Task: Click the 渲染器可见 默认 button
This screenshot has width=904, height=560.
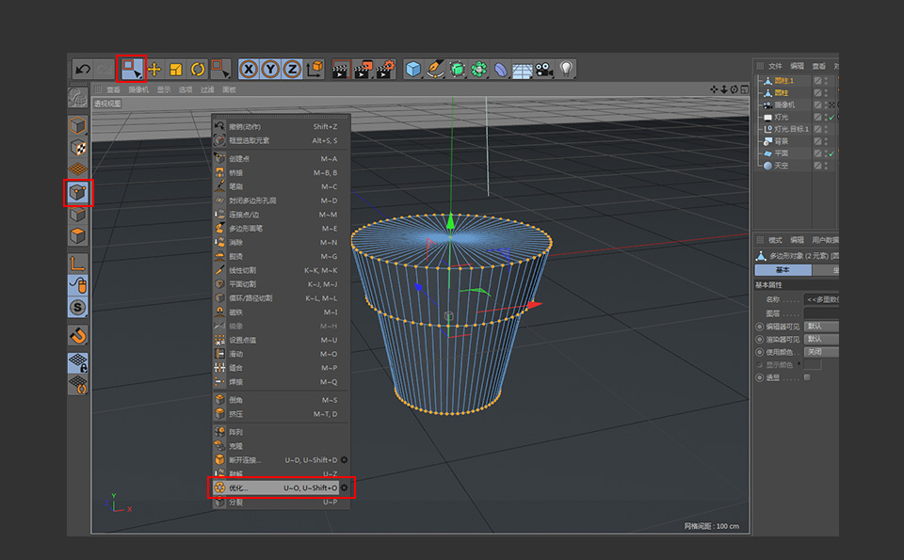Action: pos(822,339)
